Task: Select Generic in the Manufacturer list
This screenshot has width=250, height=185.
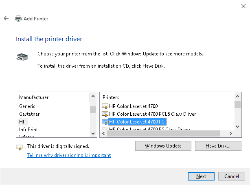Action: [x=27, y=106]
